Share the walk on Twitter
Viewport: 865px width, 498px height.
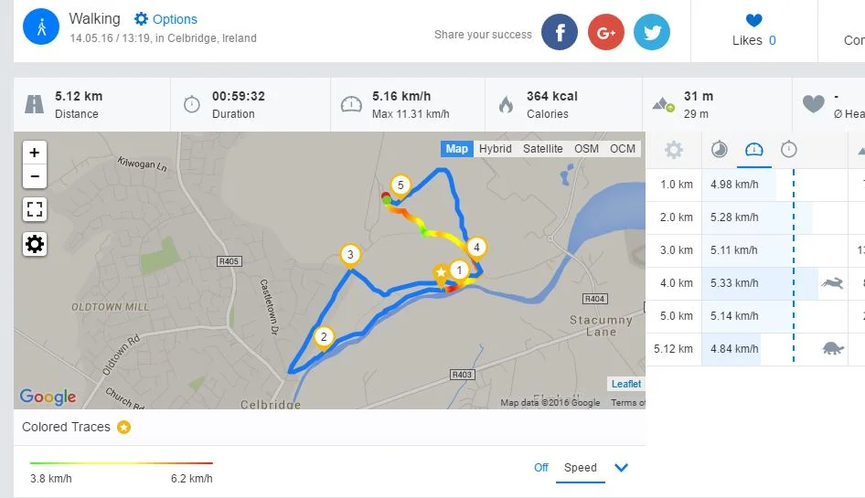click(x=651, y=32)
